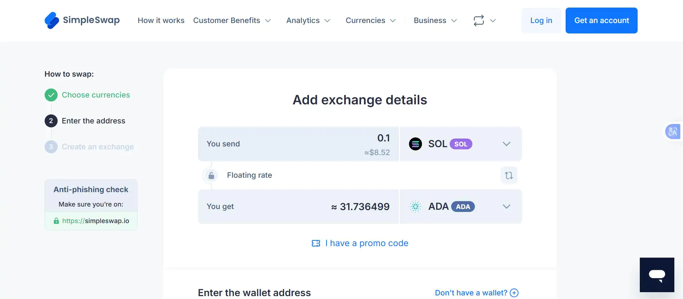Image resolution: width=683 pixels, height=299 pixels.
Task: Click the green checkmark on Choose currencies step
Action: (x=51, y=95)
